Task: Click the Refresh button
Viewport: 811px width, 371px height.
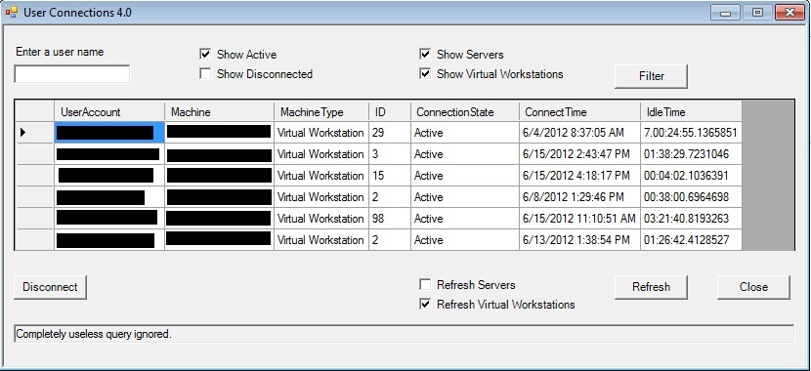Action: 651,287
